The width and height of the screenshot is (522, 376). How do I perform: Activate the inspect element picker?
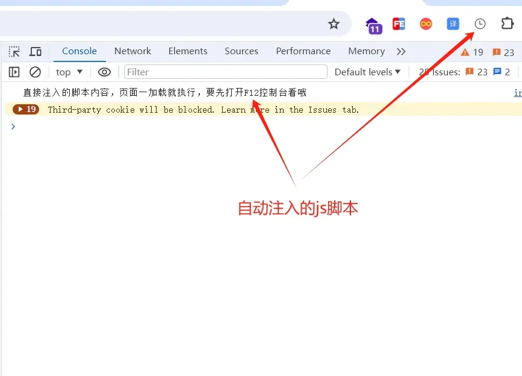14,52
